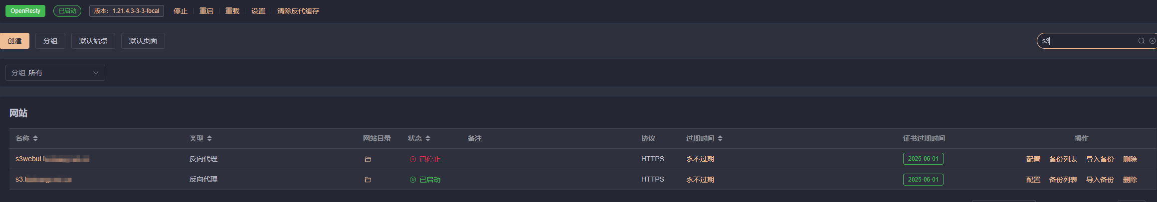Screen dimensions: 1157x202
Task: Open OpenResty 设置
Action: [x=258, y=11]
